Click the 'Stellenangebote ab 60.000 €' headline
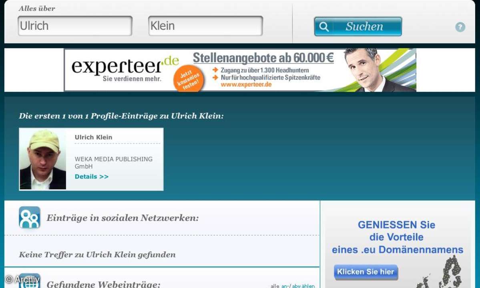The width and height of the screenshot is (480, 288). click(263, 58)
